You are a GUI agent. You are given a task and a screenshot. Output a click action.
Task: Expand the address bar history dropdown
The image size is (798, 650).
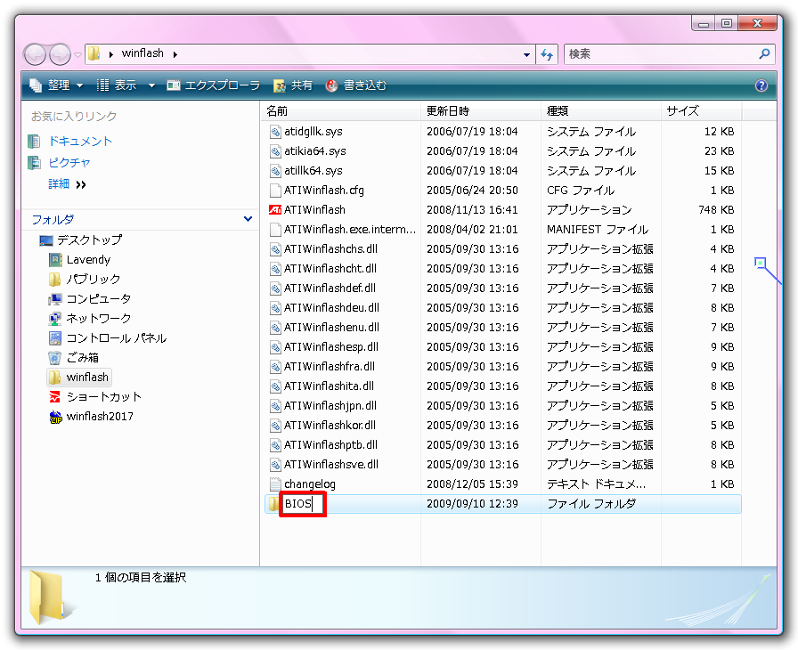click(526, 54)
